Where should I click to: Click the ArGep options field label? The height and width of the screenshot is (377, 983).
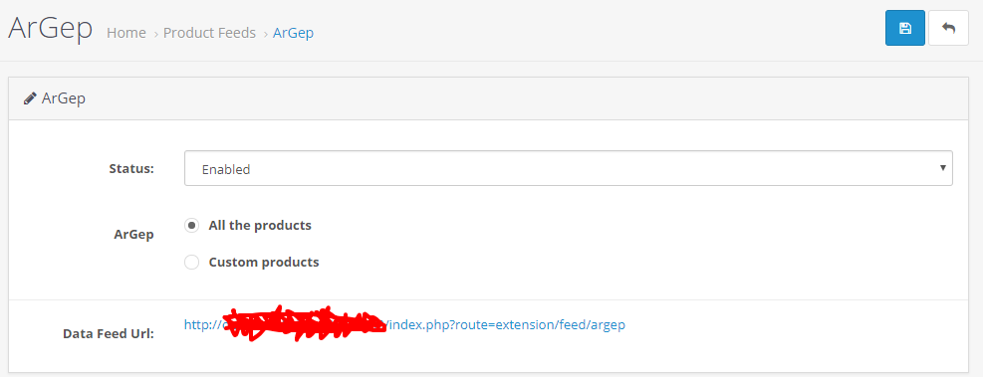pos(134,235)
